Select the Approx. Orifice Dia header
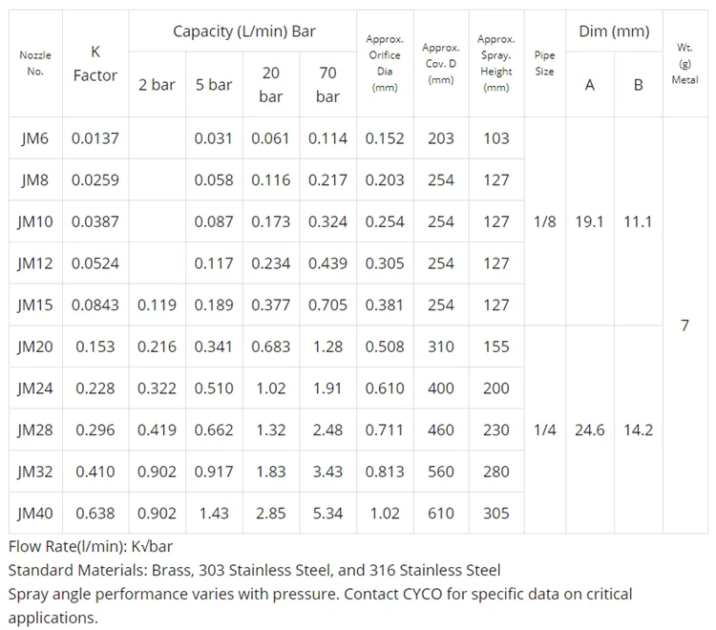This screenshot has width=716, height=630. [385, 63]
